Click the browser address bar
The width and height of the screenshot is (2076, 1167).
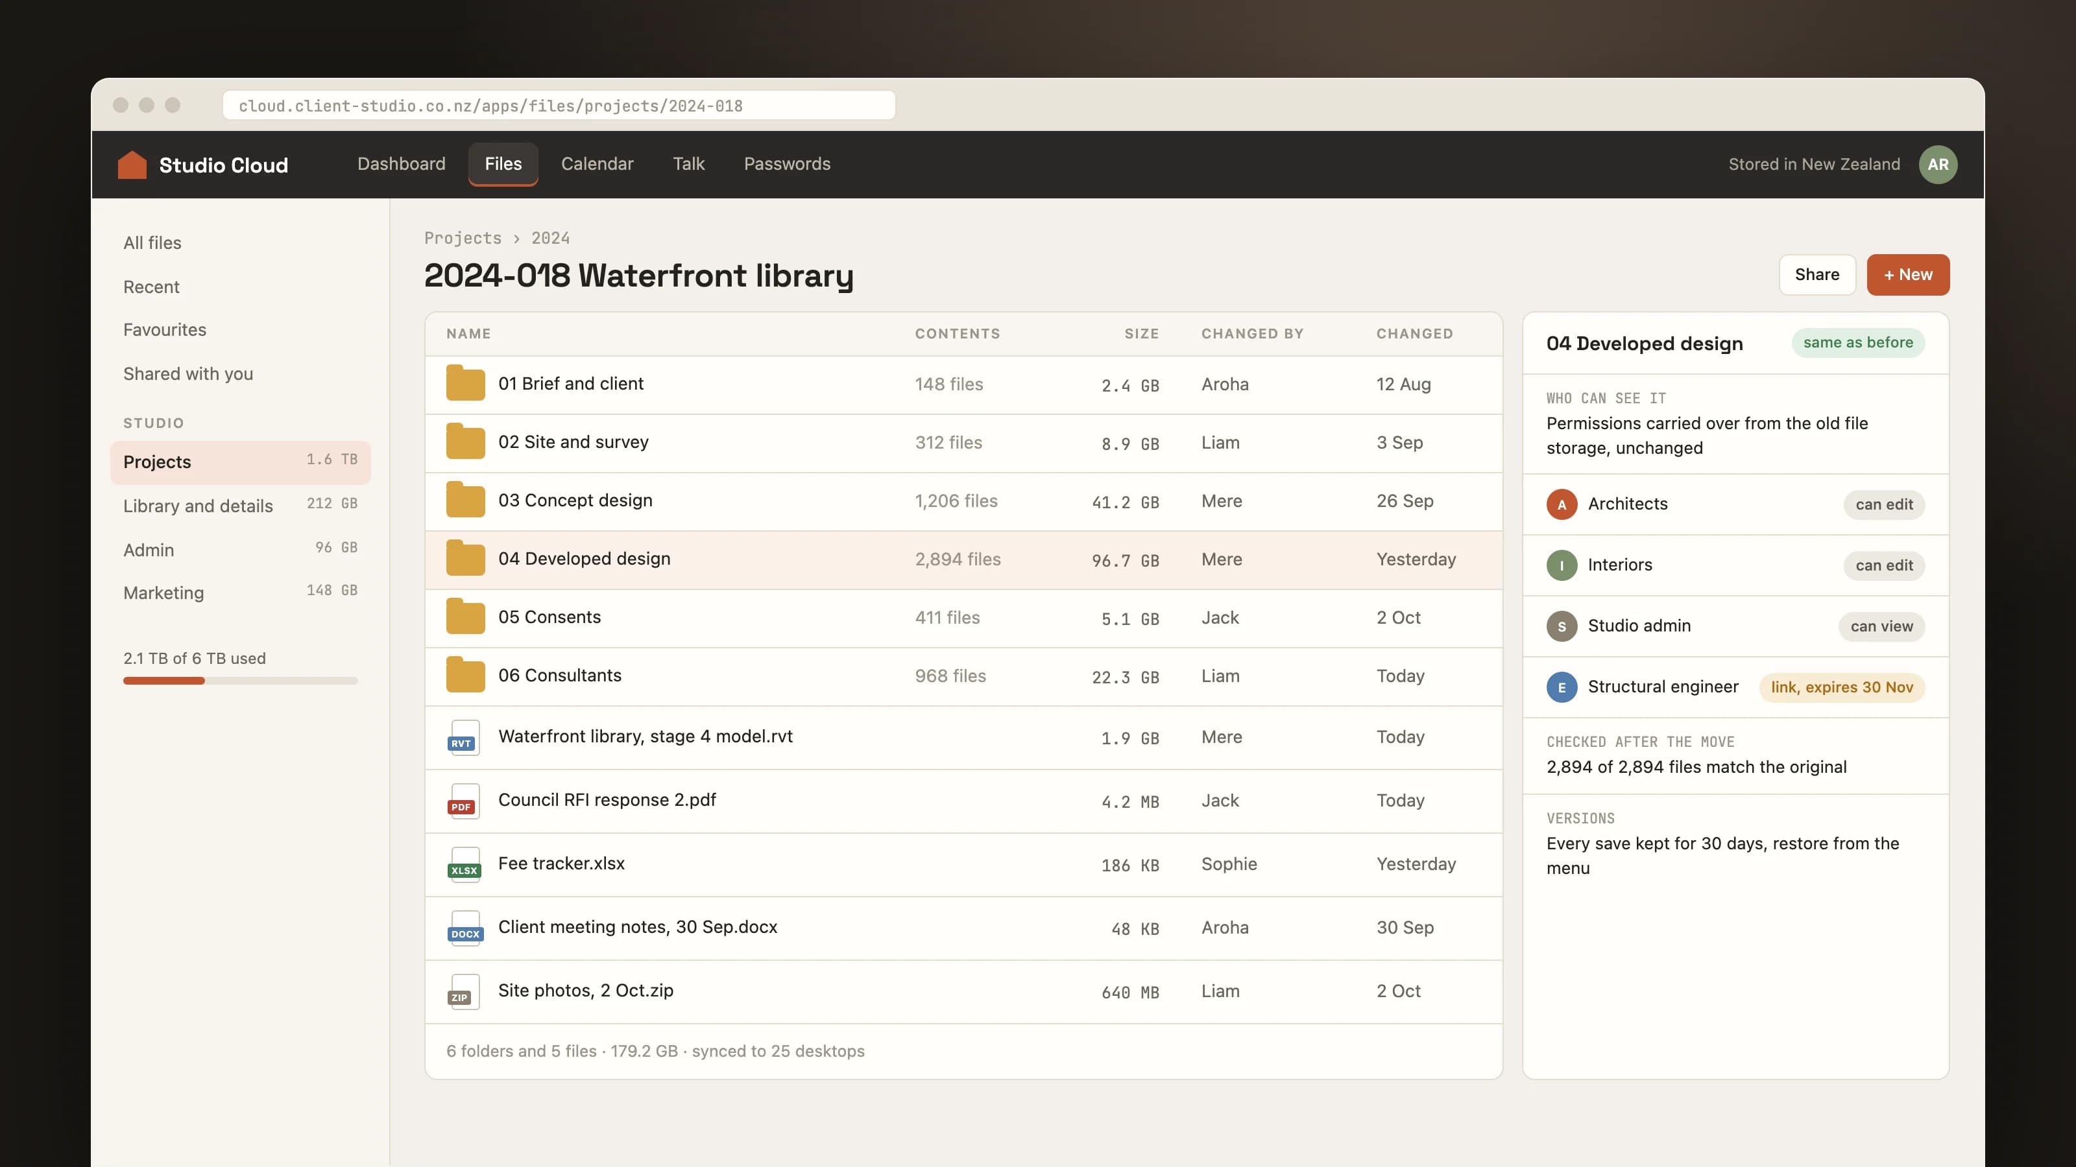559,106
